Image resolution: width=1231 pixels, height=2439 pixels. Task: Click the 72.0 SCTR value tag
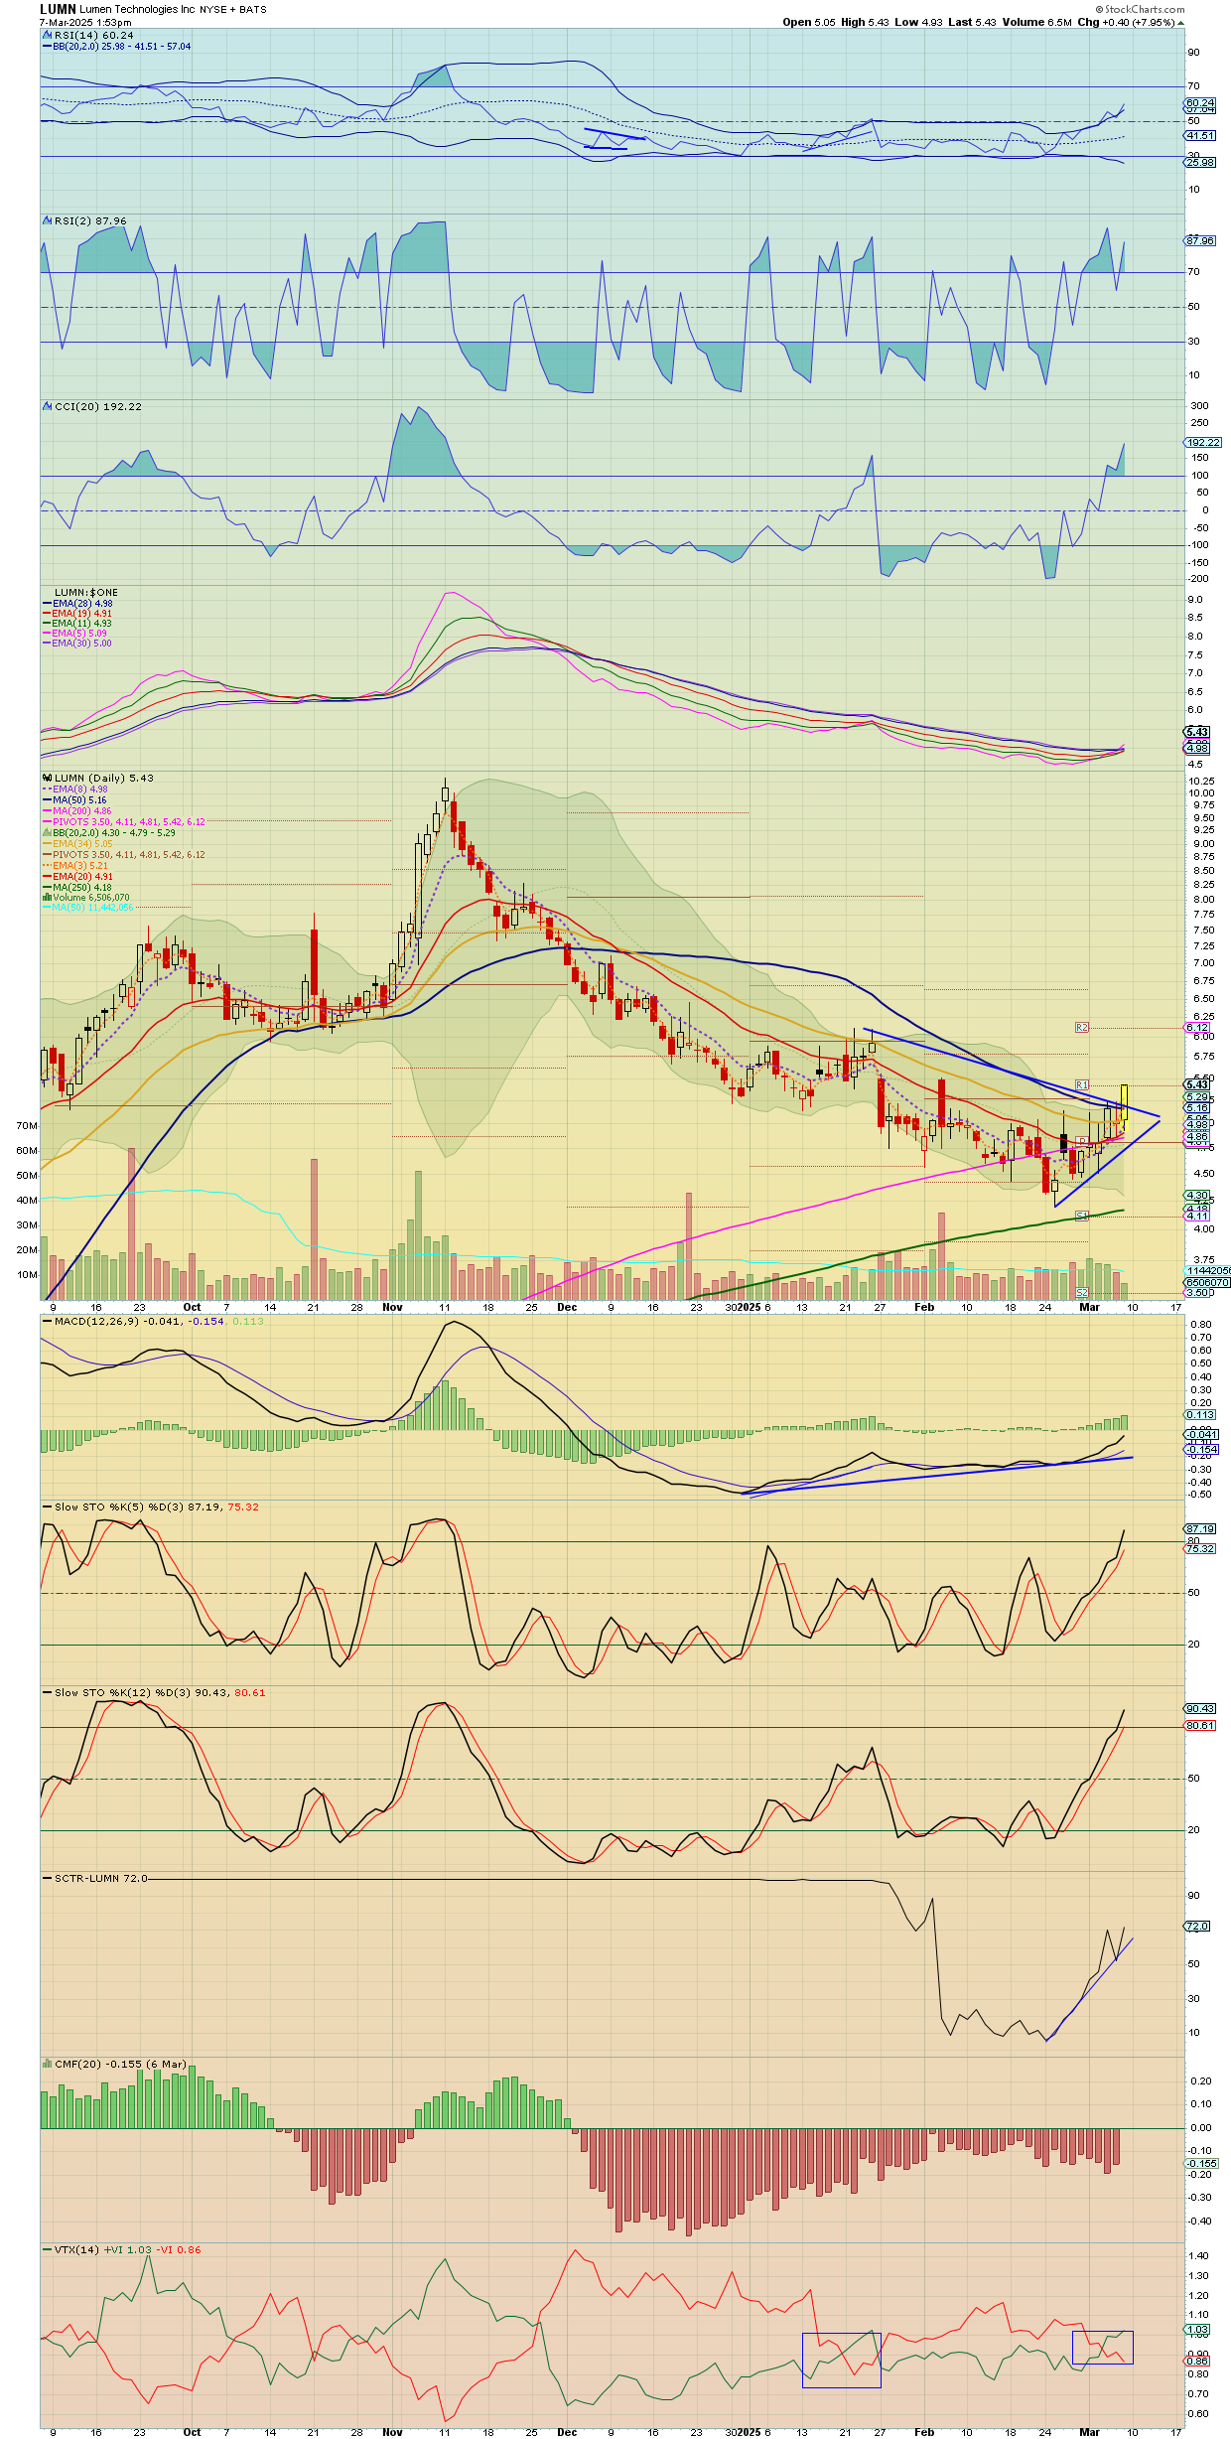pos(1198,1926)
